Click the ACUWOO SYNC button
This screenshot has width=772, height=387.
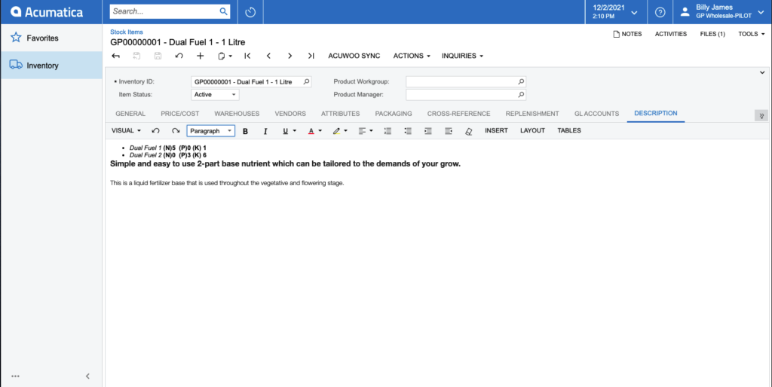354,56
